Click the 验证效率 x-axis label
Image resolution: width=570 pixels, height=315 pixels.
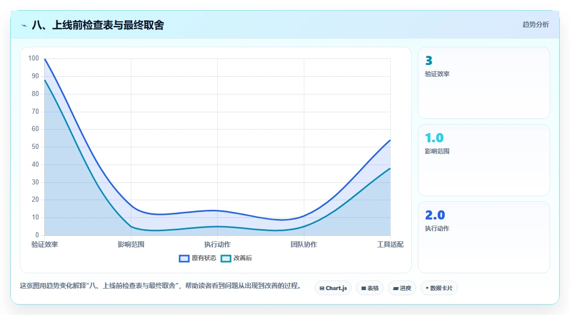[x=45, y=244]
